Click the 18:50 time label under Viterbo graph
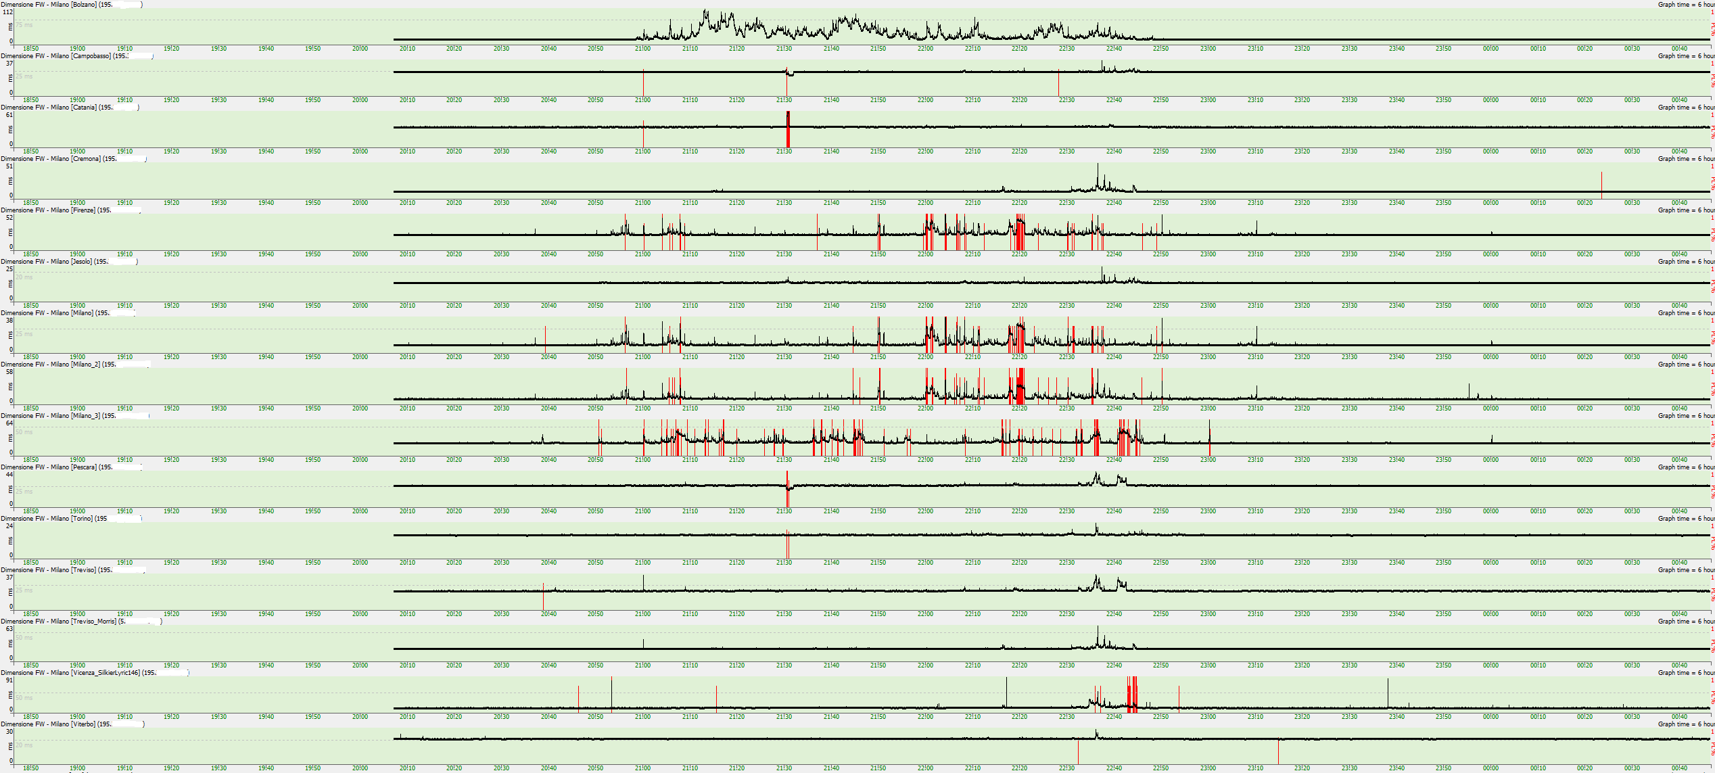Screen dimensions: 1715x773 (x=30, y=768)
